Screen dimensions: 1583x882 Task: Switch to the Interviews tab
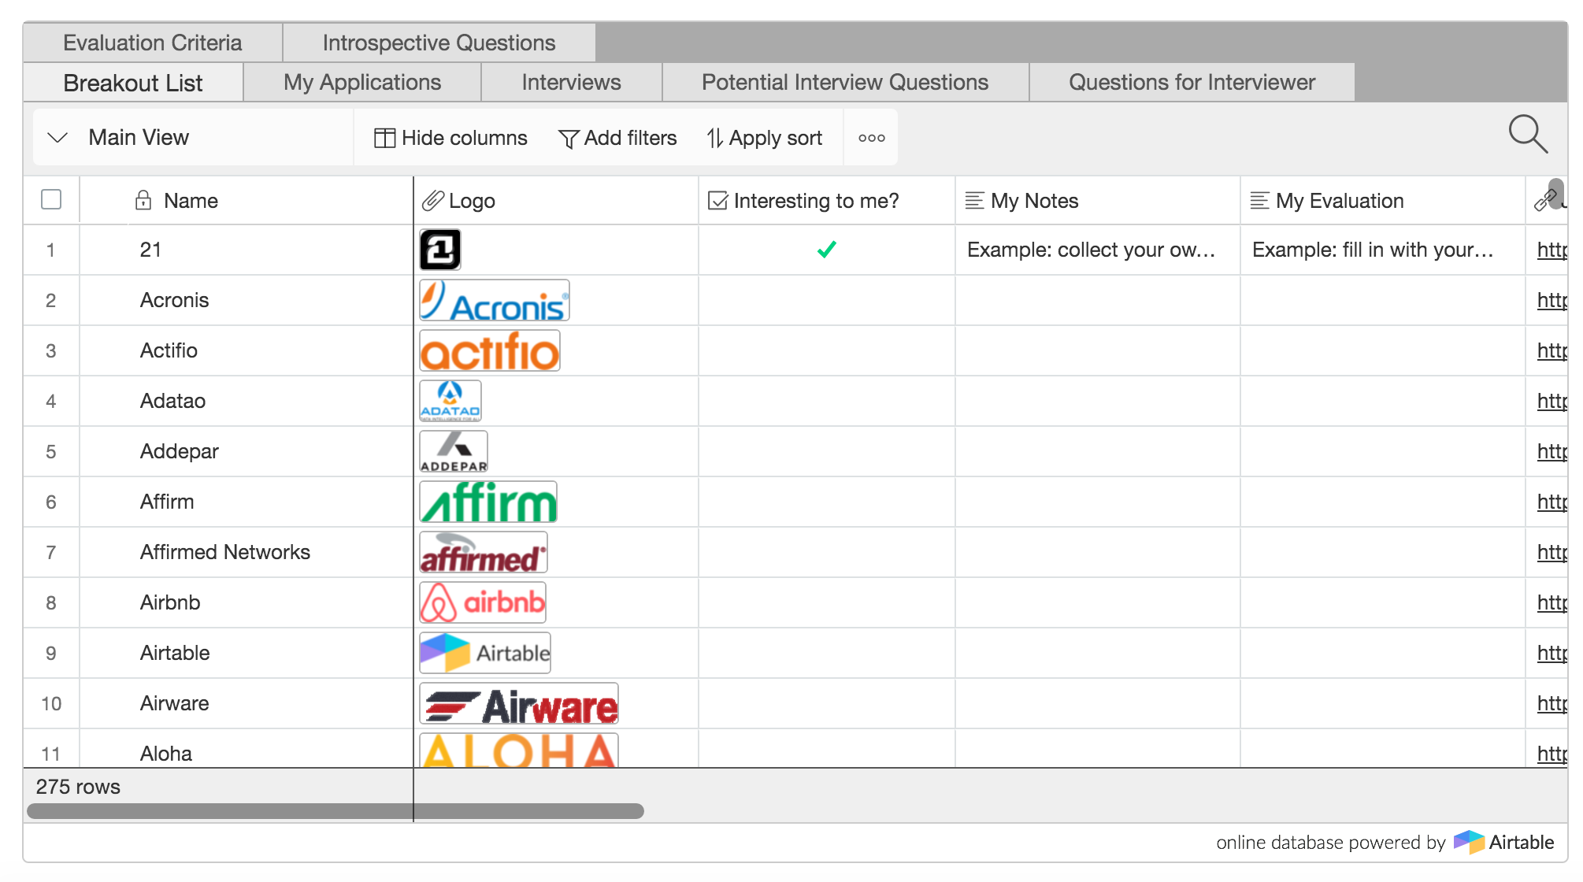571,82
